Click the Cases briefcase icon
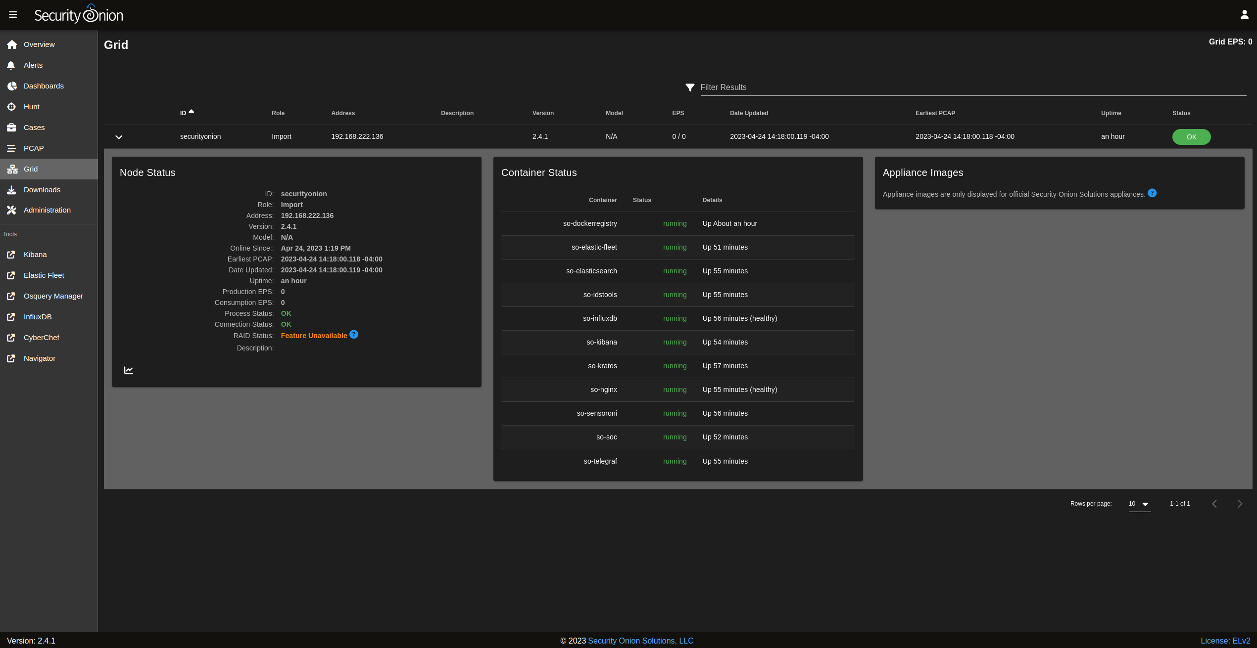1257x648 pixels. [11, 128]
